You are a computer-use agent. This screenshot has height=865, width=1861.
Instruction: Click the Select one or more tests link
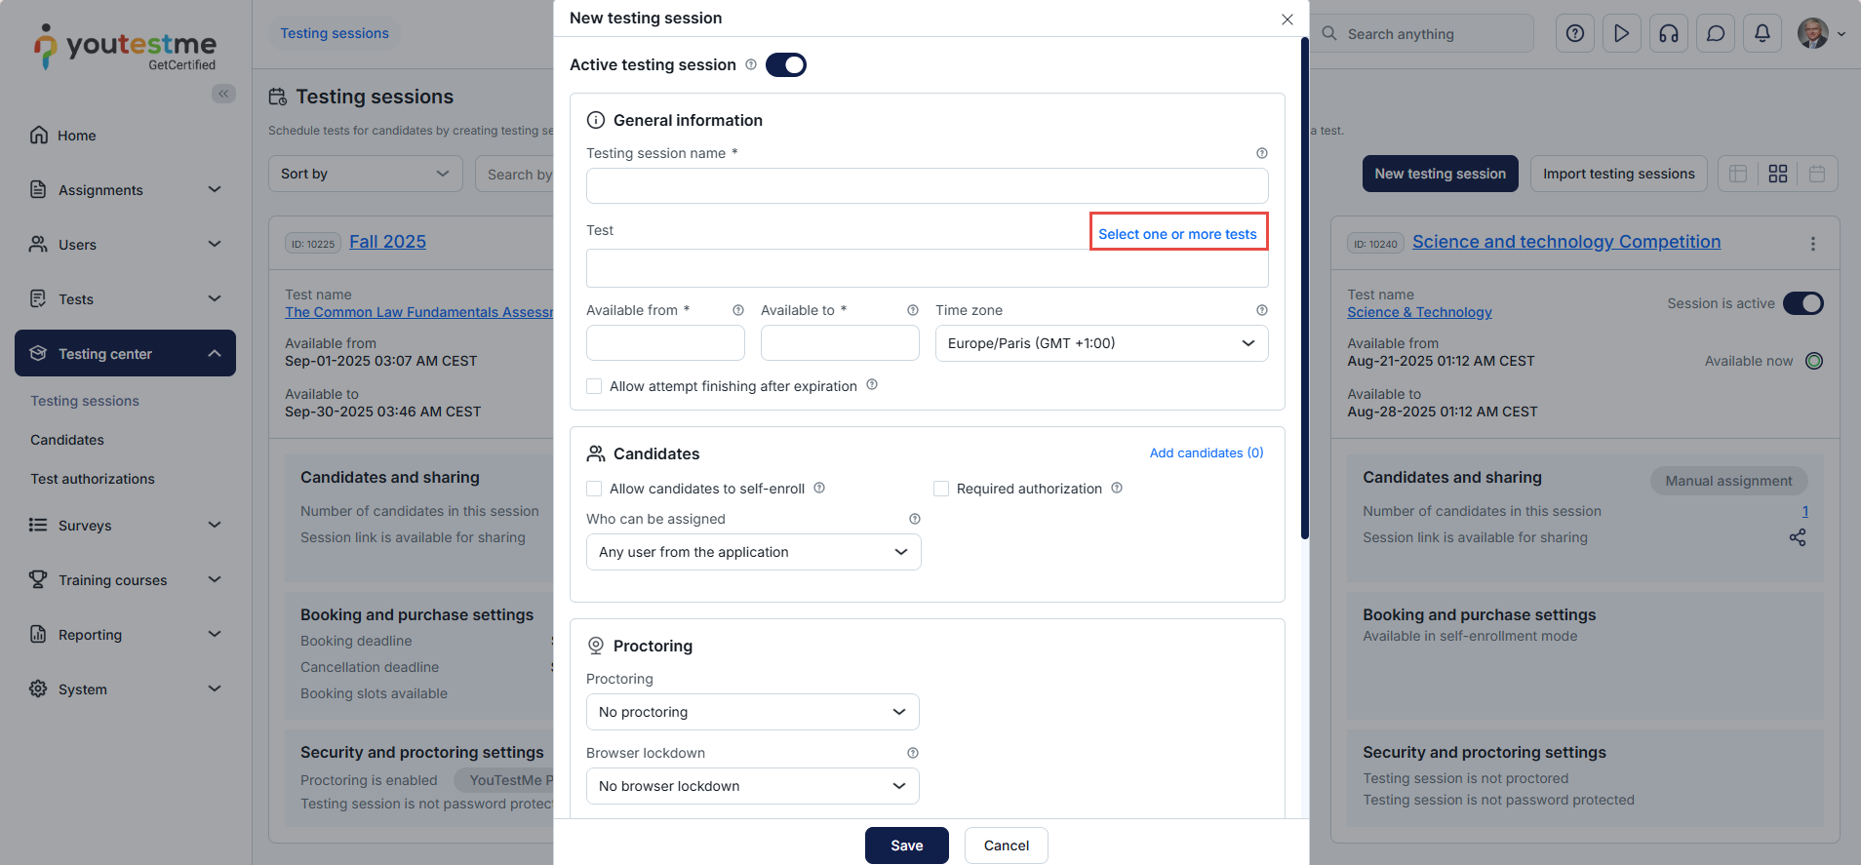click(1177, 234)
